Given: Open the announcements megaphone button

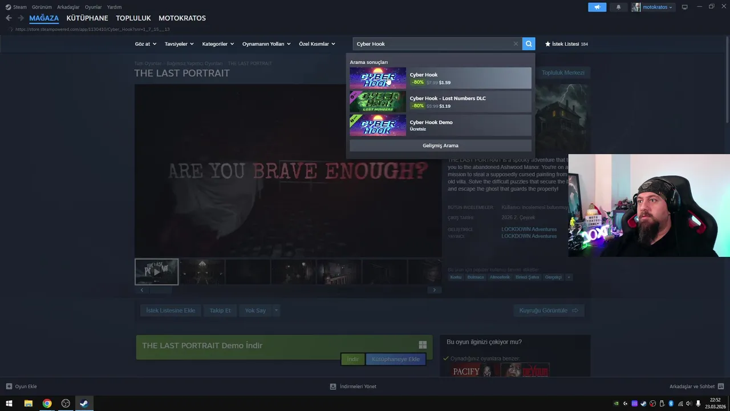Looking at the screenshot, I should [597, 7].
